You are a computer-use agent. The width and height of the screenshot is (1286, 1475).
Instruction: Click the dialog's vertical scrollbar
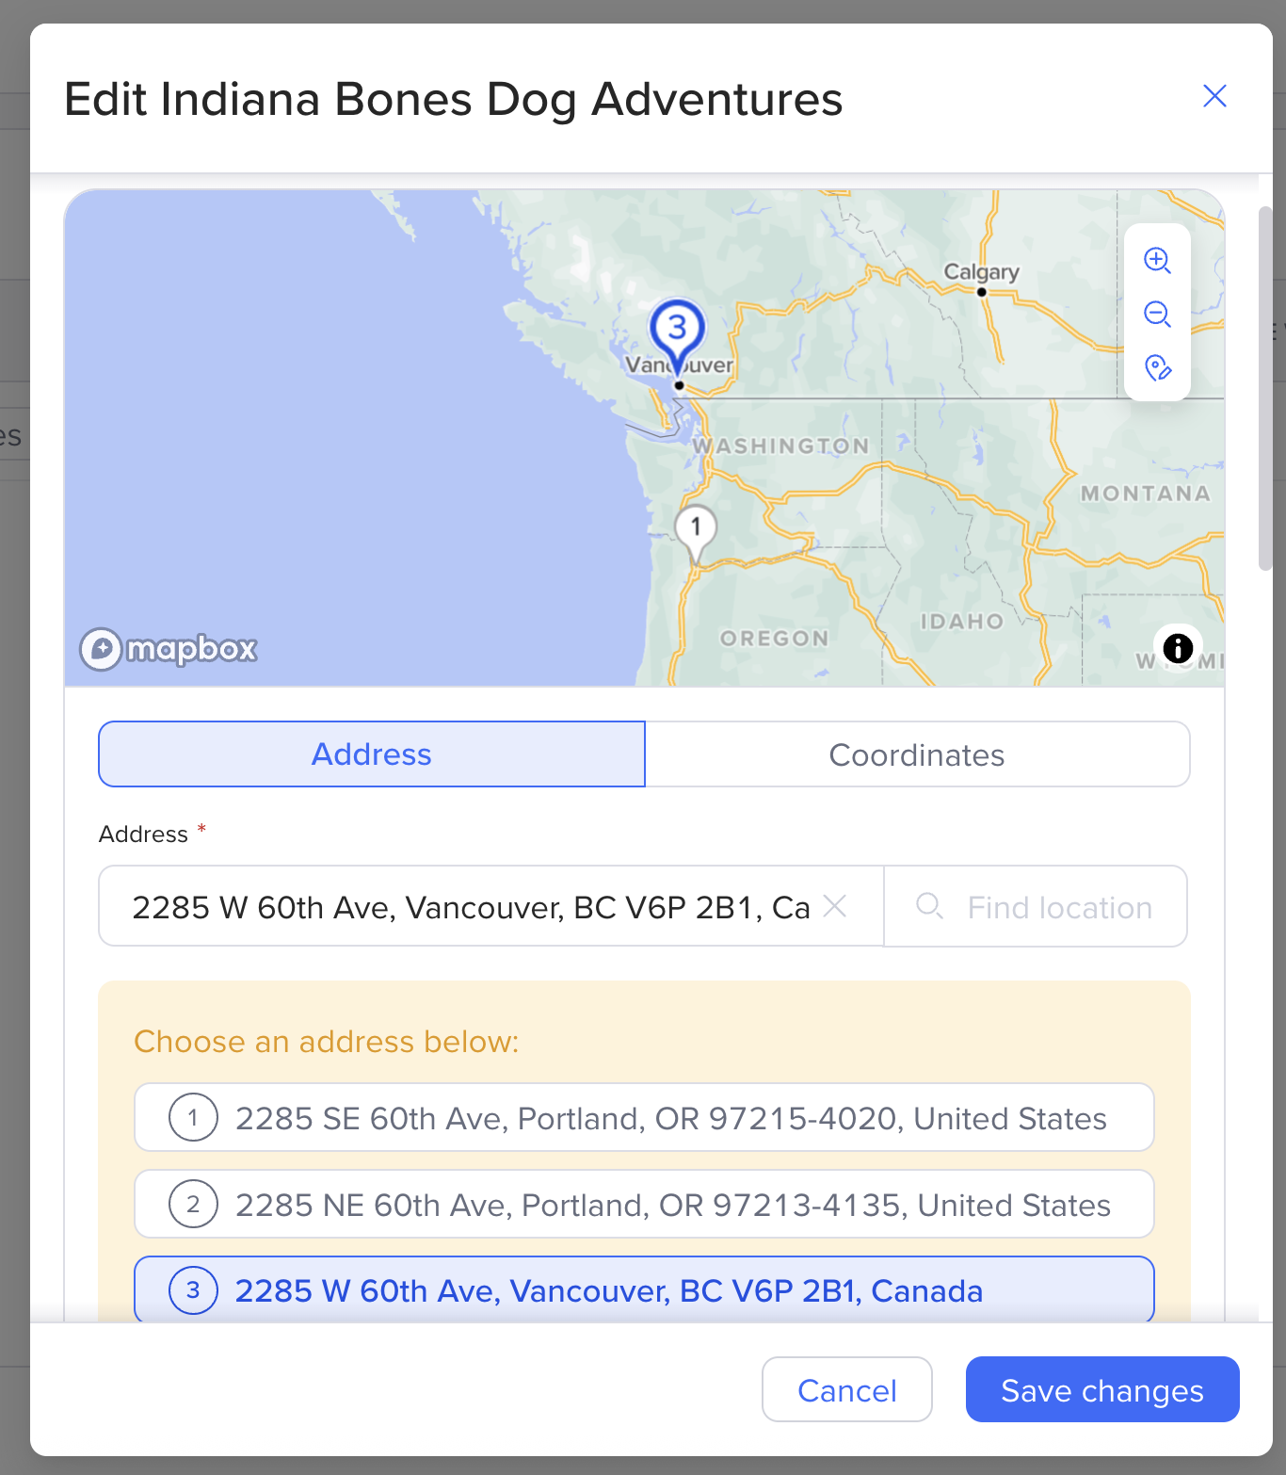(x=1265, y=388)
